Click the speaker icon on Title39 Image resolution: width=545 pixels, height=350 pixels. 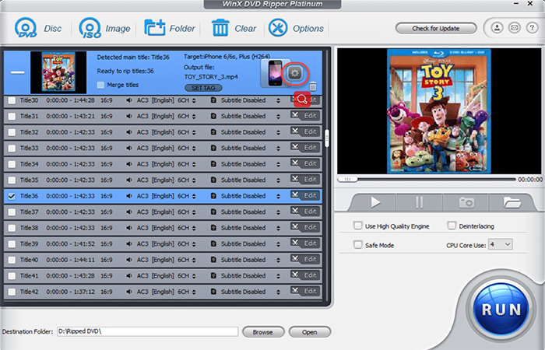pyautogui.click(x=129, y=244)
